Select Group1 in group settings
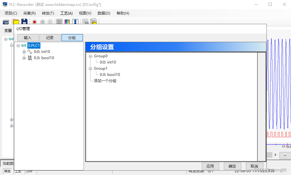Image resolution: width=291 pixels, height=175 pixels. click(x=101, y=68)
